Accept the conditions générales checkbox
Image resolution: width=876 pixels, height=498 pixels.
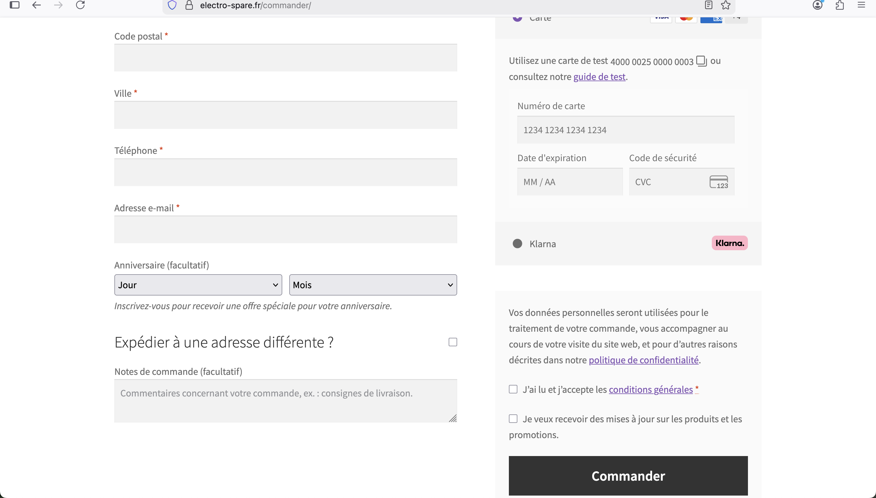[513, 389]
